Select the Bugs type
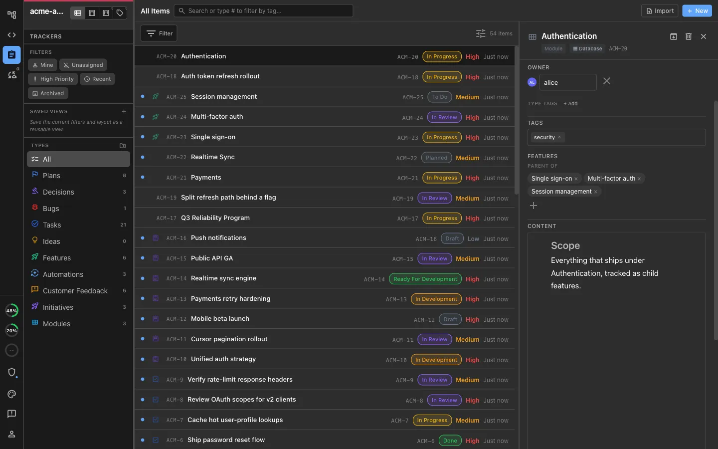The width and height of the screenshot is (718, 449). (x=78, y=209)
